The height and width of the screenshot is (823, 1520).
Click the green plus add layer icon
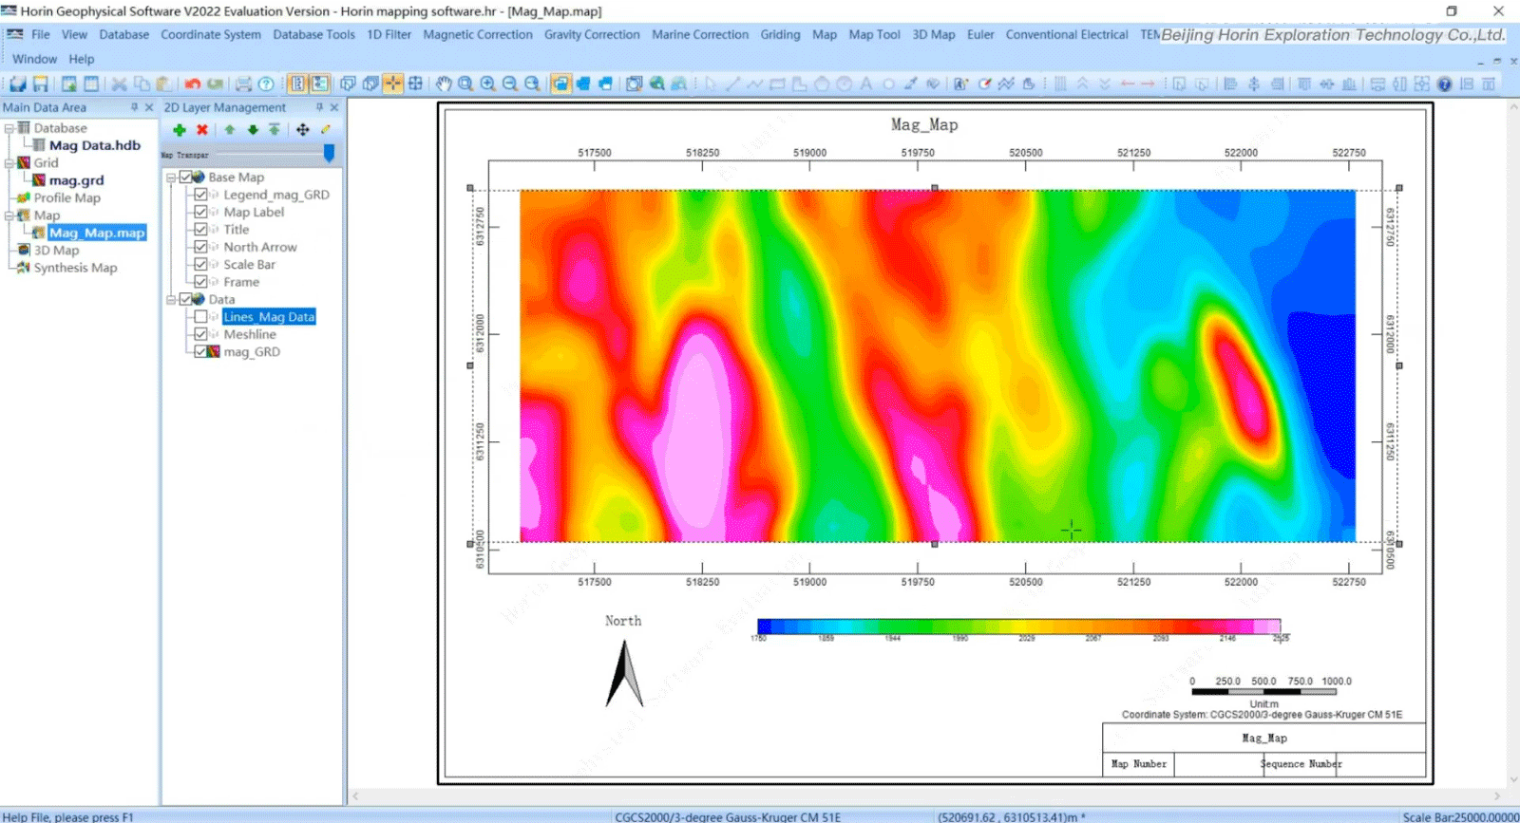[x=180, y=130]
